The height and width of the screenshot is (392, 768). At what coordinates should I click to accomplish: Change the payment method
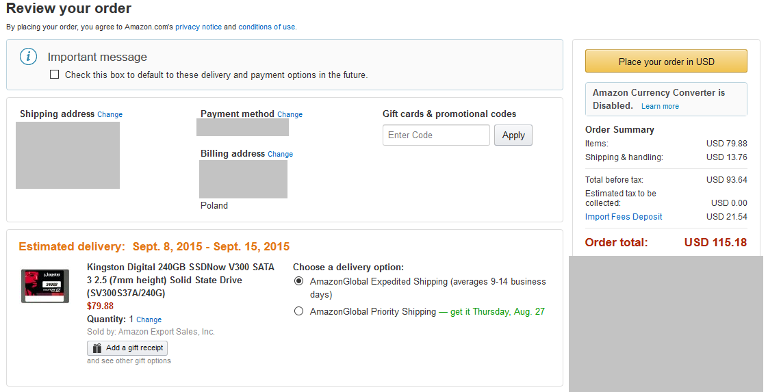[290, 114]
